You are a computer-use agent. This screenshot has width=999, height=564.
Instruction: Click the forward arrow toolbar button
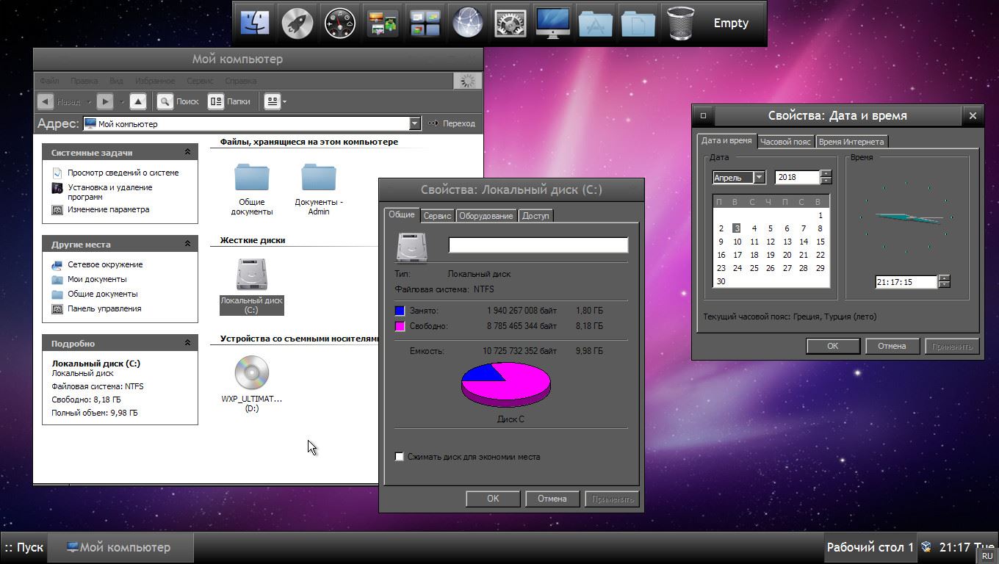pos(105,101)
